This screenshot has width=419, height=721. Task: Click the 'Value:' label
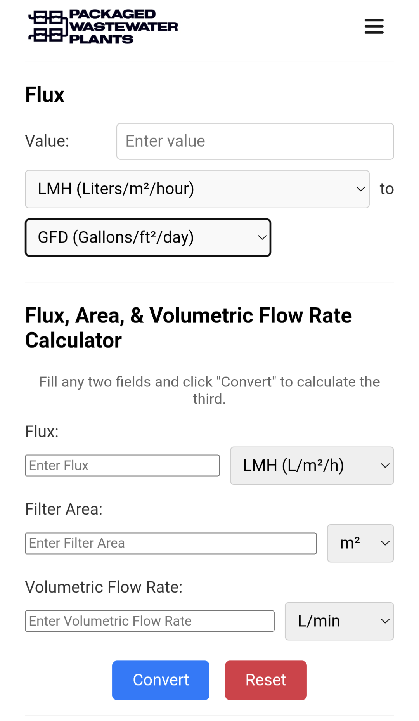pyautogui.click(x=47, y=141)
